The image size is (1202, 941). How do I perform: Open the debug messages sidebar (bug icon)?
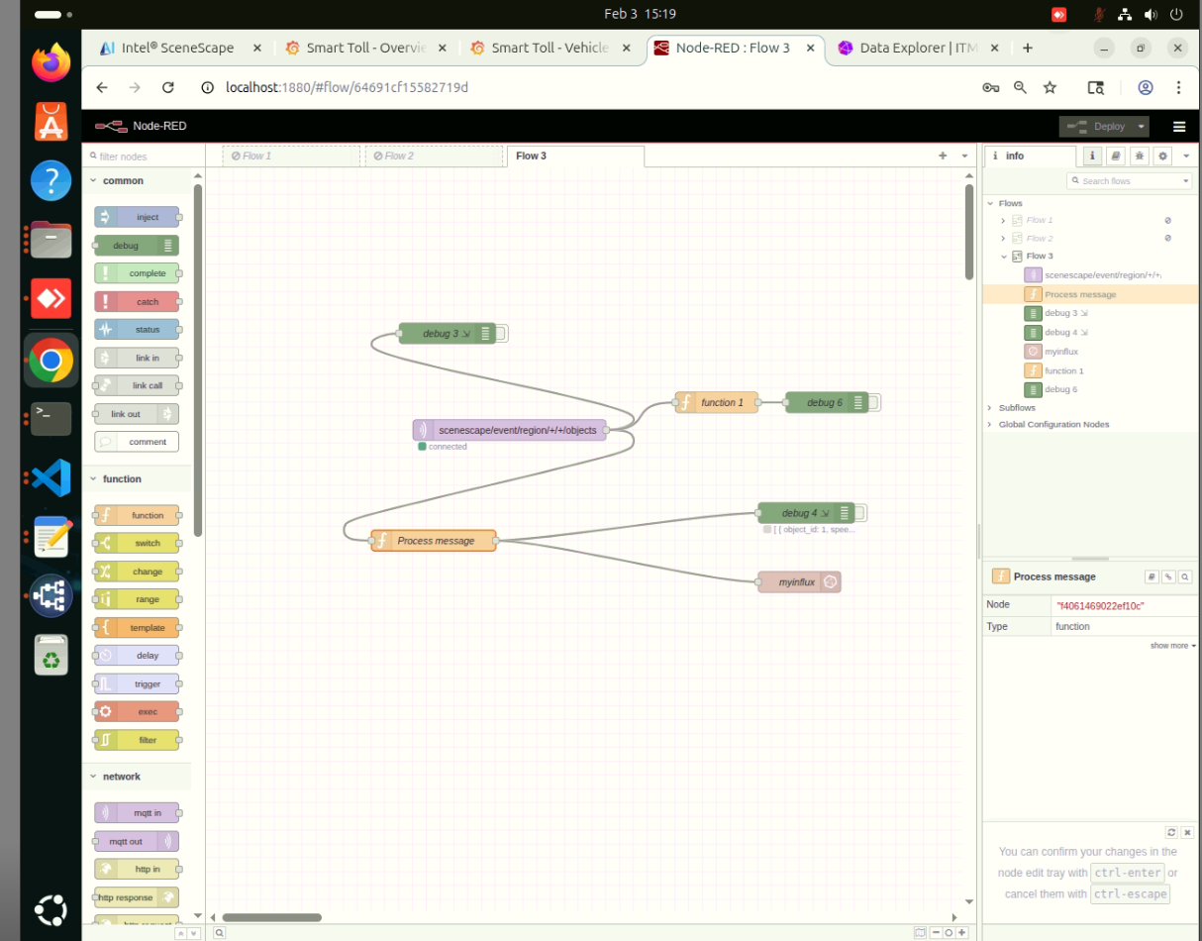1140,156
